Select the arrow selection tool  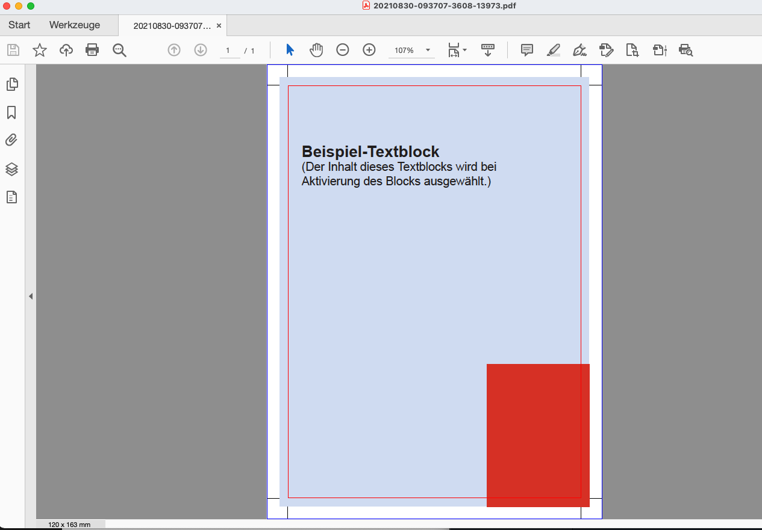pyautogui.click(x=290, y=51)
